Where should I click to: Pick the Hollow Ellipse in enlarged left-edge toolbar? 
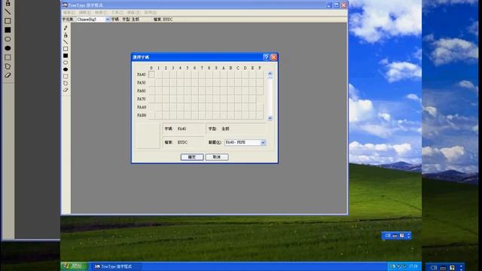8,39
